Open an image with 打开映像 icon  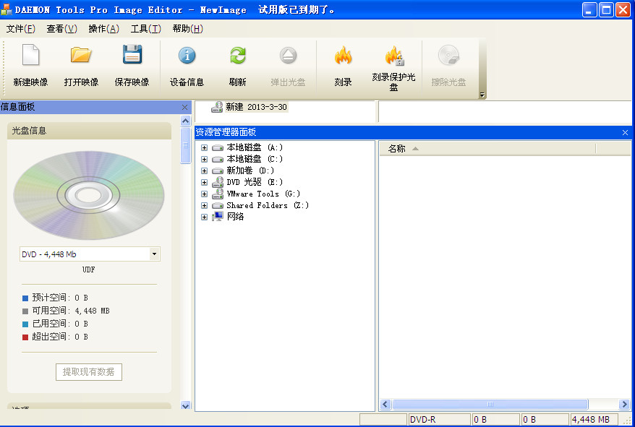tap(81, 55)
